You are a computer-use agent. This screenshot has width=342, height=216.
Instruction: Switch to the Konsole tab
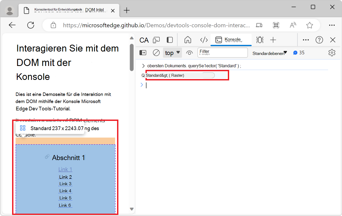[x=231, y=40]
